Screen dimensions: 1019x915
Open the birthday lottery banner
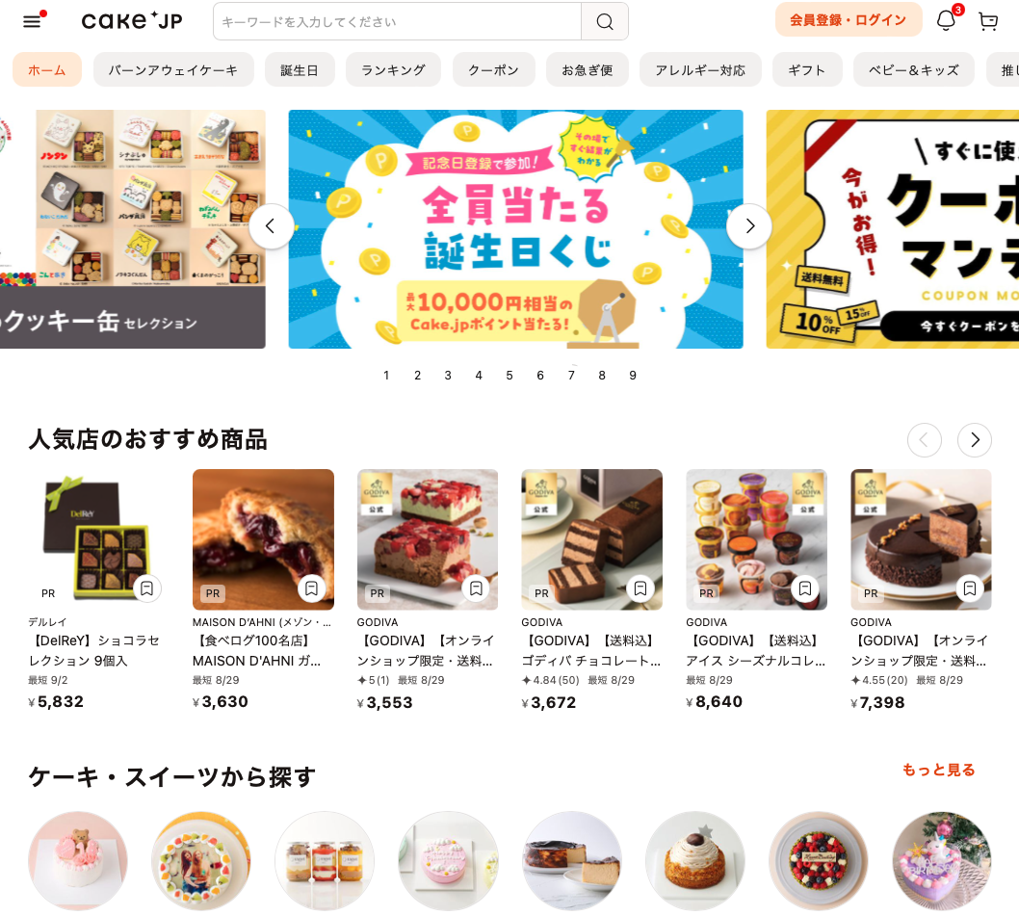click(x=515, y=229)
